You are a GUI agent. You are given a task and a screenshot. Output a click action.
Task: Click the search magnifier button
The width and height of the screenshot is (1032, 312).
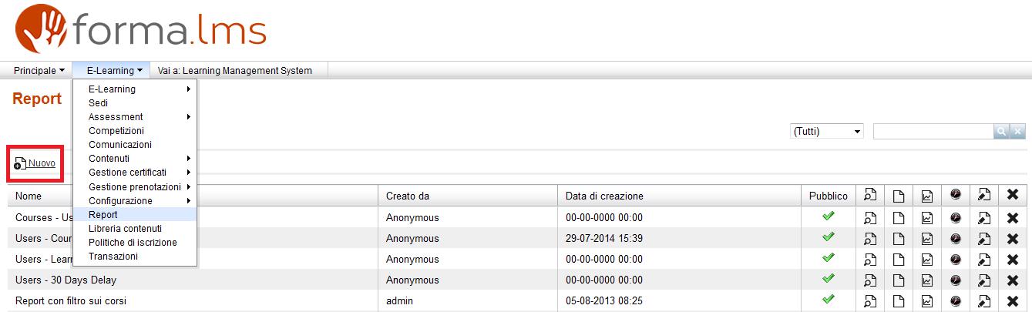point(1001,132)
